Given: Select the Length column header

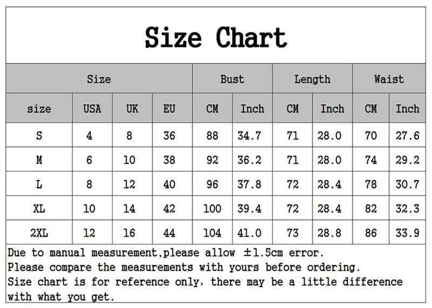Looking at the screenshot, I should 313,79.
